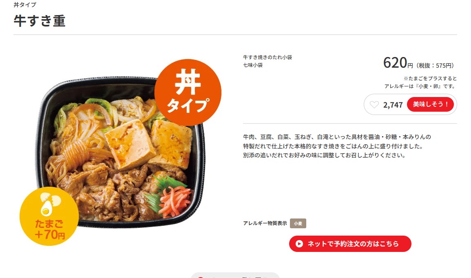
Task: Click the orange 丼タイプ circular badge
Action: pyautogui.click(x=188, y=93)
